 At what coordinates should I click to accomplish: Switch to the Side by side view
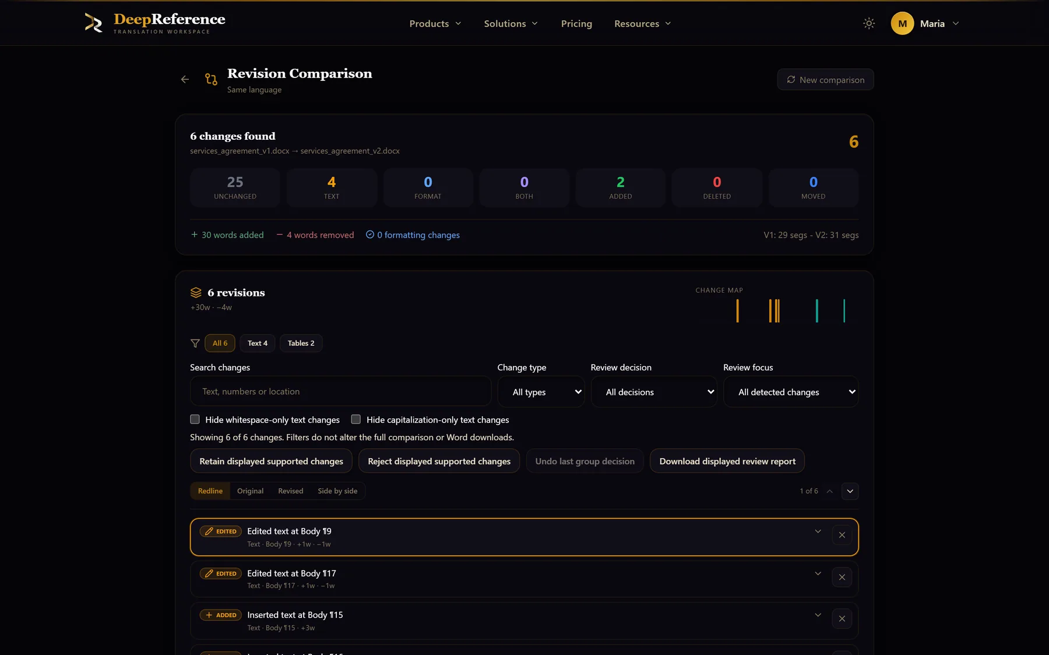337,491
